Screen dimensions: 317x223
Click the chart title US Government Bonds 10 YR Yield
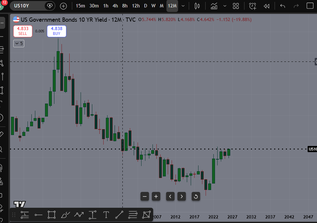coord(64,20)
